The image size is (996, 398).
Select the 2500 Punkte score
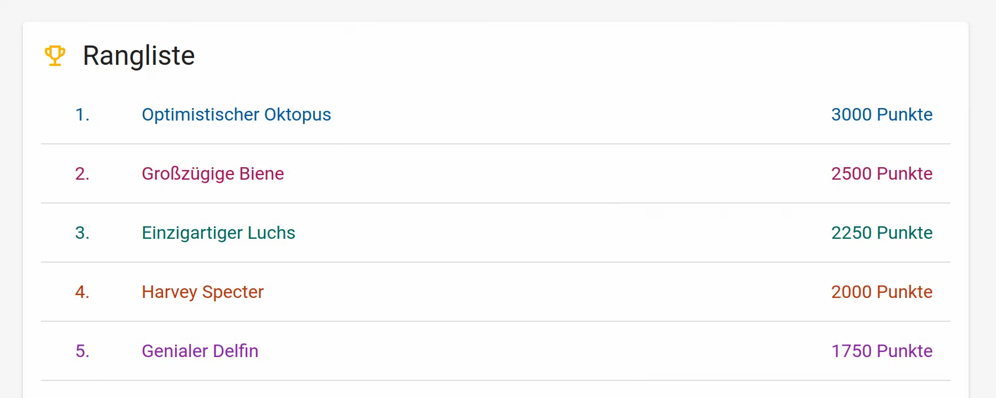[881, 174]
